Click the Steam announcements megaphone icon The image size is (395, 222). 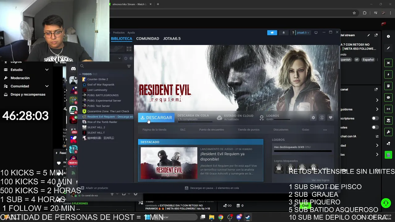[x=272, y=32]
